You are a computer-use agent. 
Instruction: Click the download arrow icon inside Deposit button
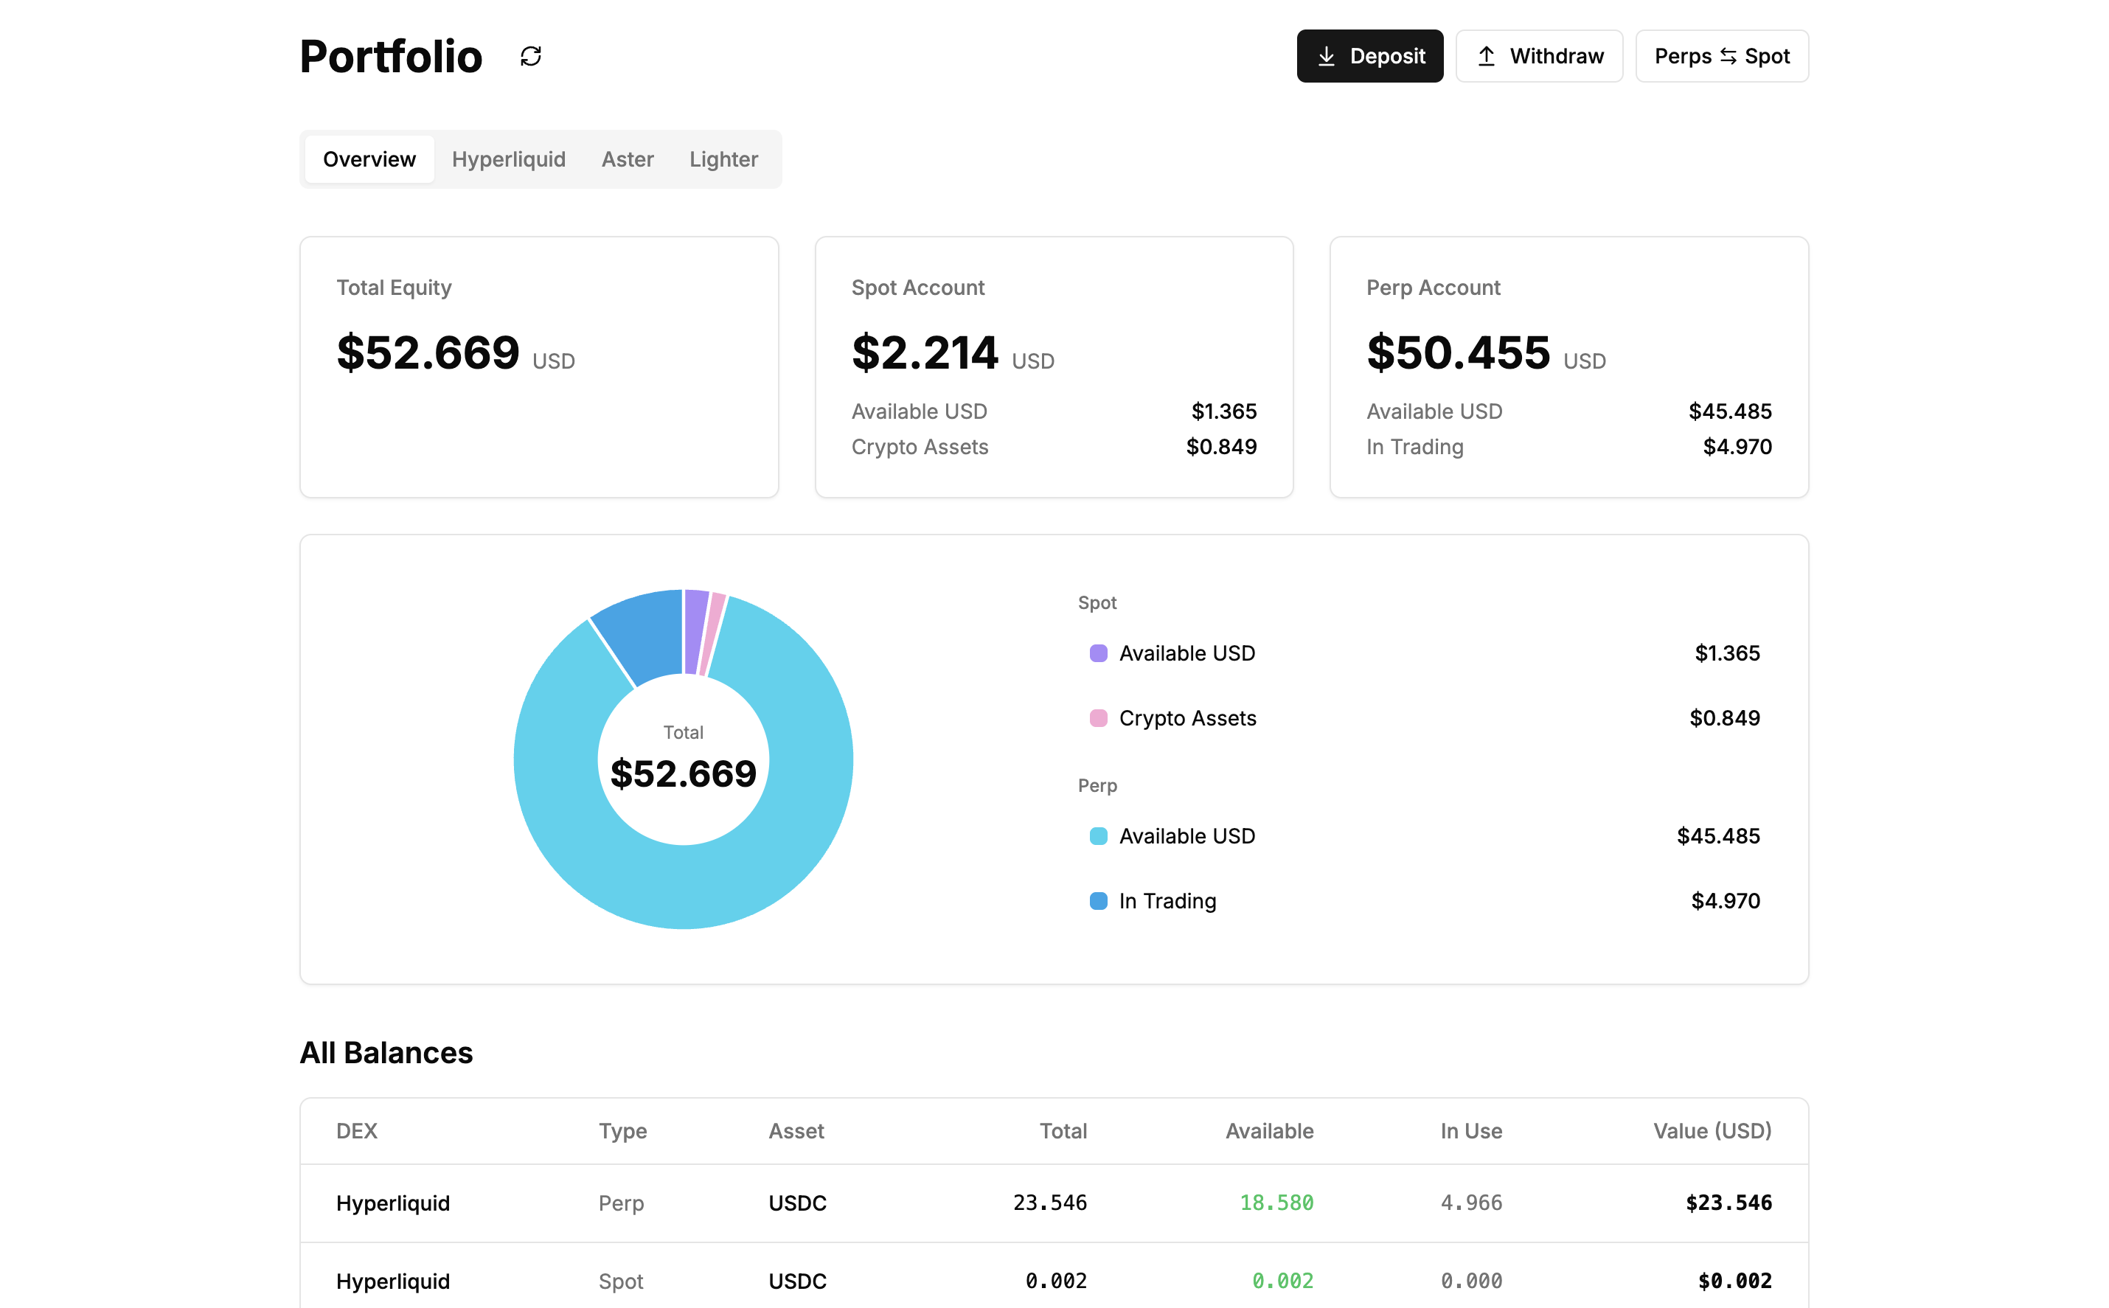coord(1327,55)
